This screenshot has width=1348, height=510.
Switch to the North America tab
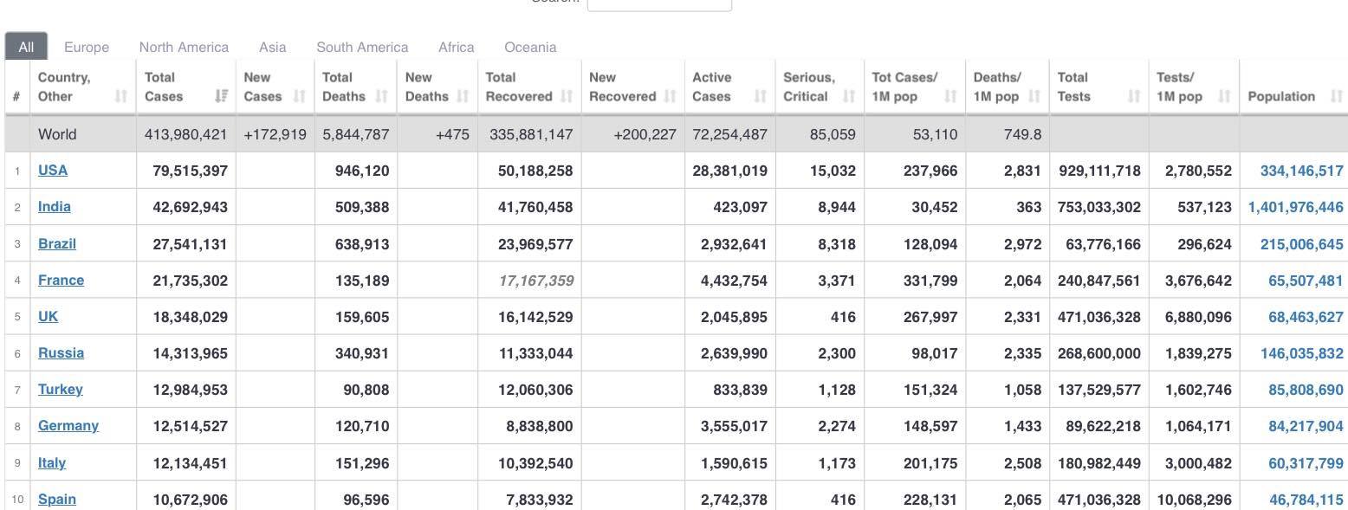click(184, 47)
